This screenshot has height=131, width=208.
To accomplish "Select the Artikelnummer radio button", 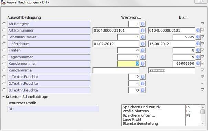I will pyautogui.click(x=4, y=30).
